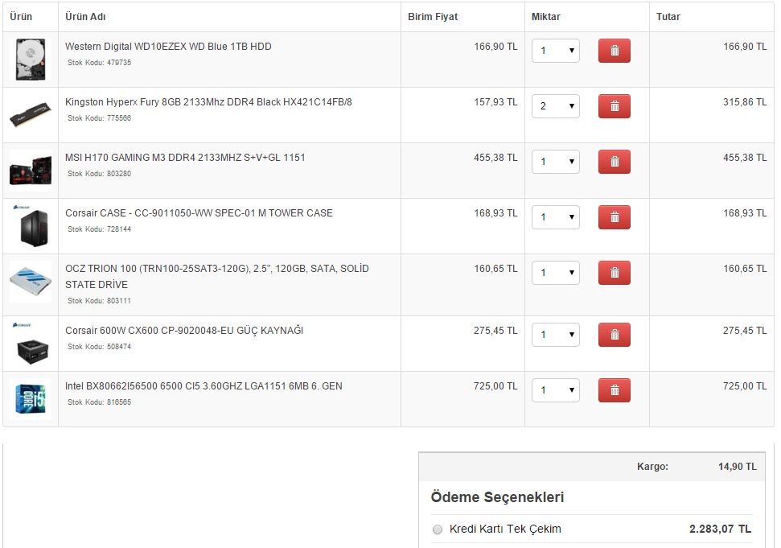Screen dimensions: 781x548
Task: Change quantity of MSI H170 GAMING M3
Action: 556,162
